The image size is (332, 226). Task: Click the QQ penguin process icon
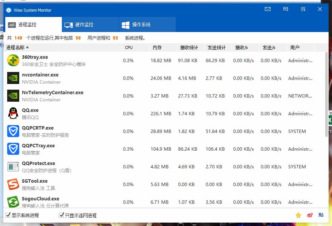13,113
